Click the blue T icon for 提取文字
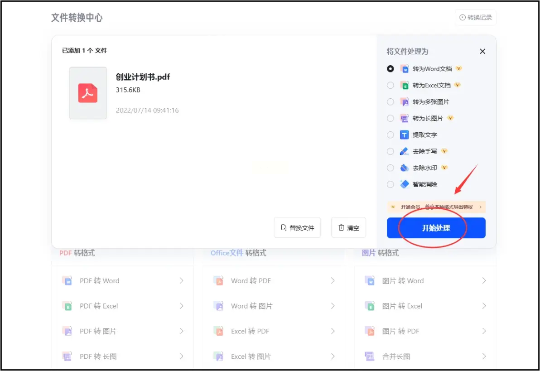Viewport: 540px width, 371px height. coord(404,135)
